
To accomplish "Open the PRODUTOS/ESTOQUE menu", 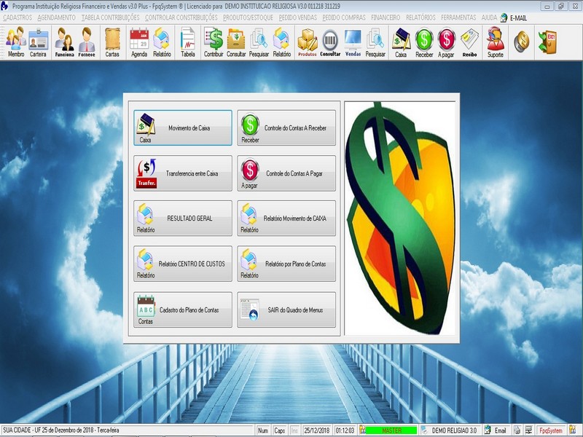I will pos(248,17).
